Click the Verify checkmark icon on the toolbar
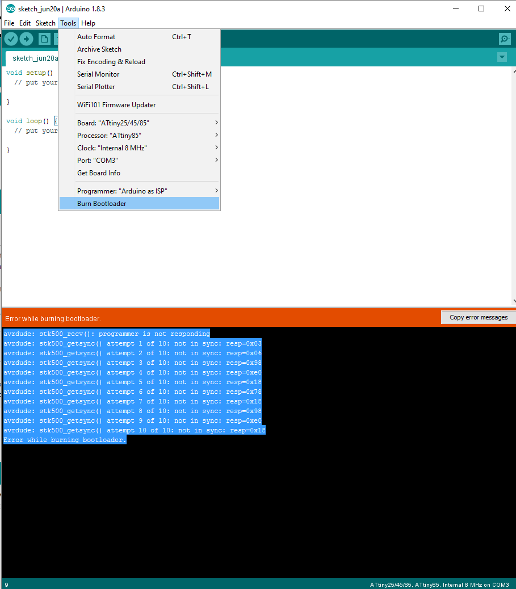This screenshot has height=589, width=516. [11, 39]
